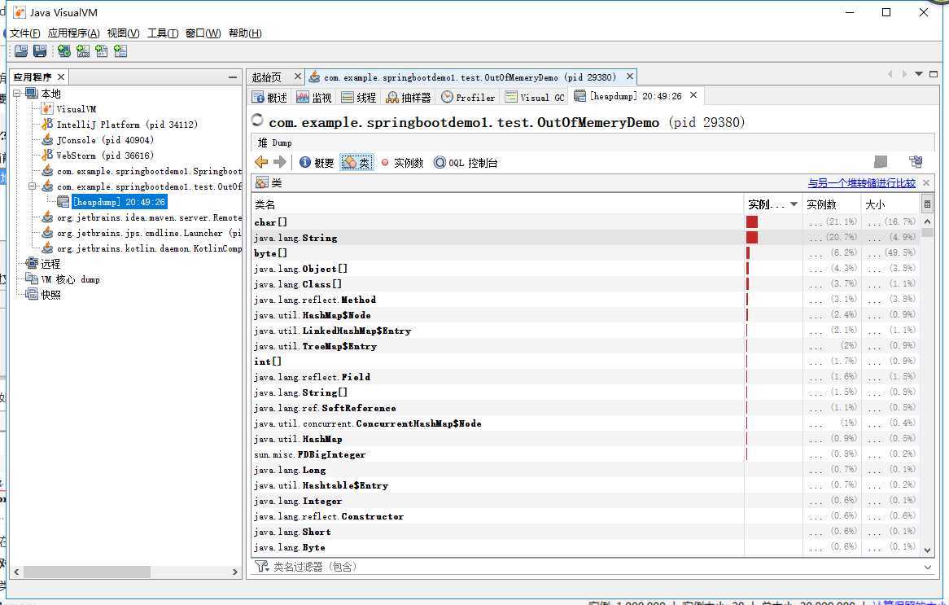Sort the table by 类名 column header
This screenshot has height=605, width=949.
497,204
